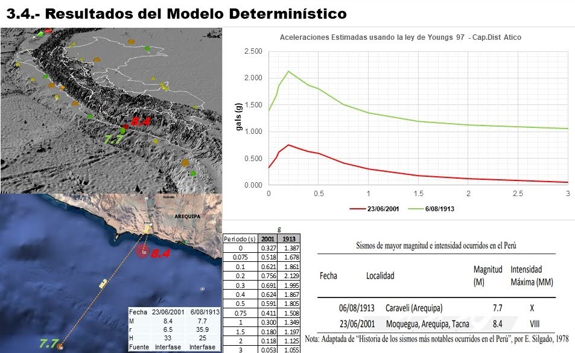Image resolution: width=575 pixels, height=353 pixels.
Task: Click the green 7.7 label on the satellite map
Action: pyautogui.click(x=48, y=343)
